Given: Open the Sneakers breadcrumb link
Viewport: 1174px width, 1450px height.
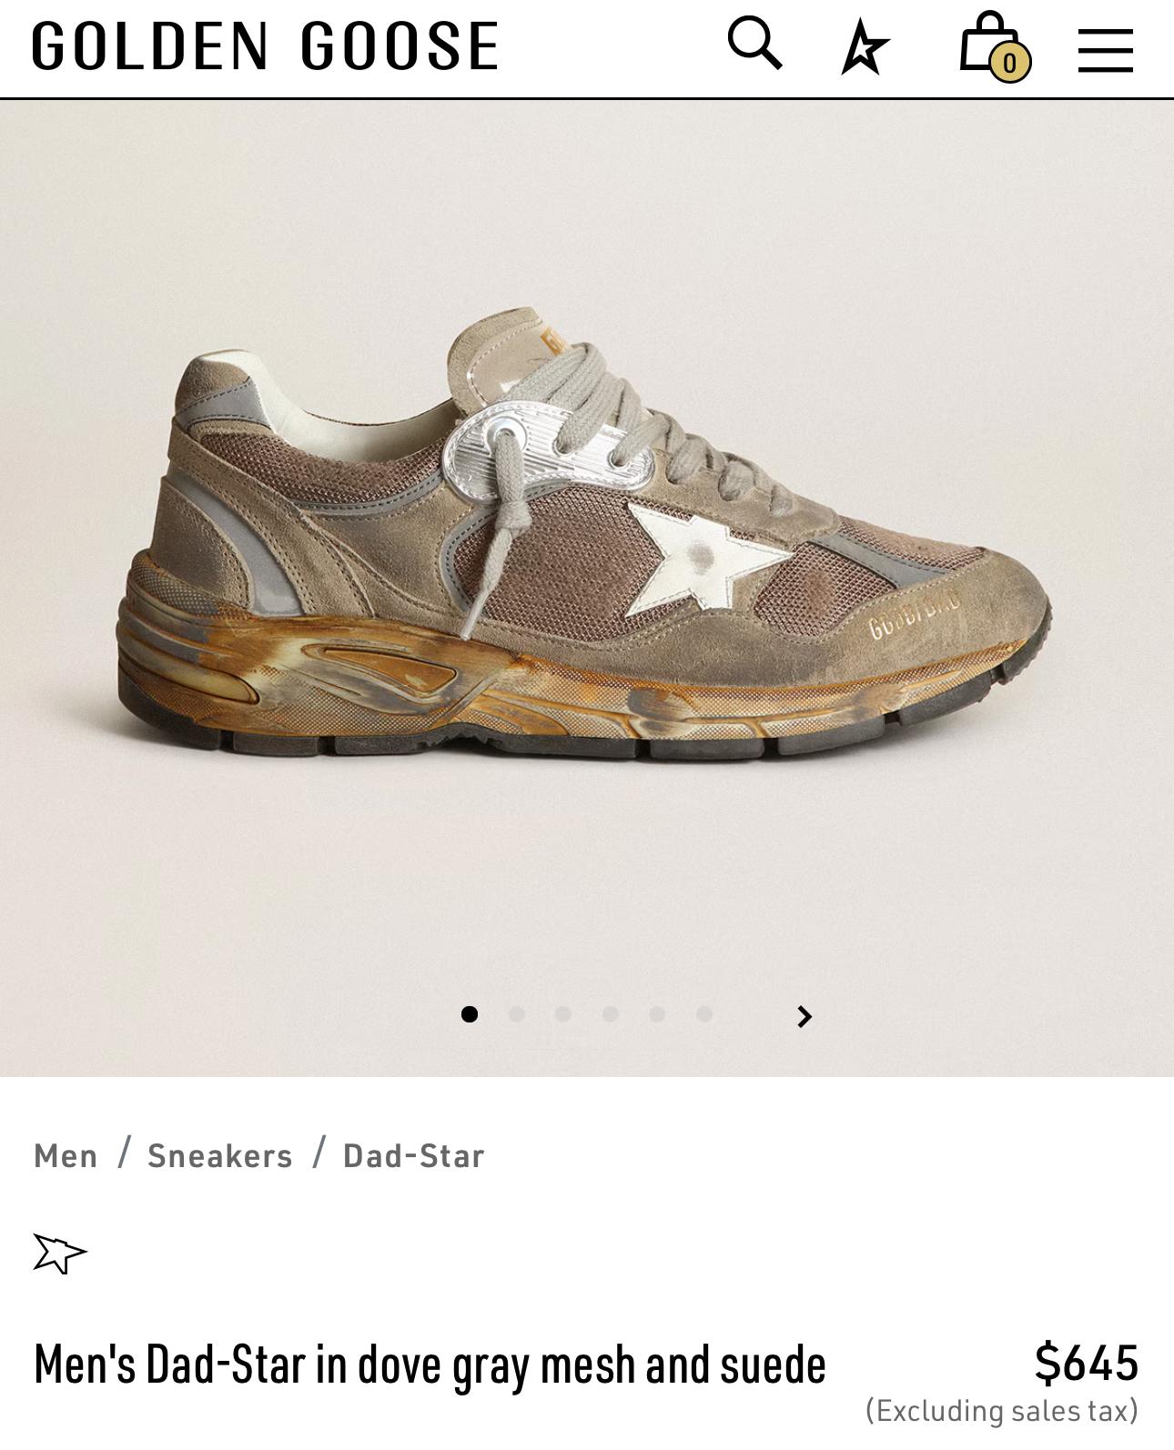Looking at the screenshot, I should (220, 1155).
